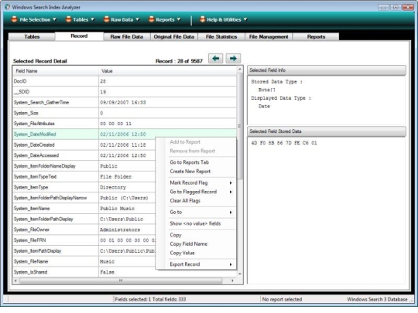
Task: Choose Copy Field Name menu entry
Action: pos(188,244)
